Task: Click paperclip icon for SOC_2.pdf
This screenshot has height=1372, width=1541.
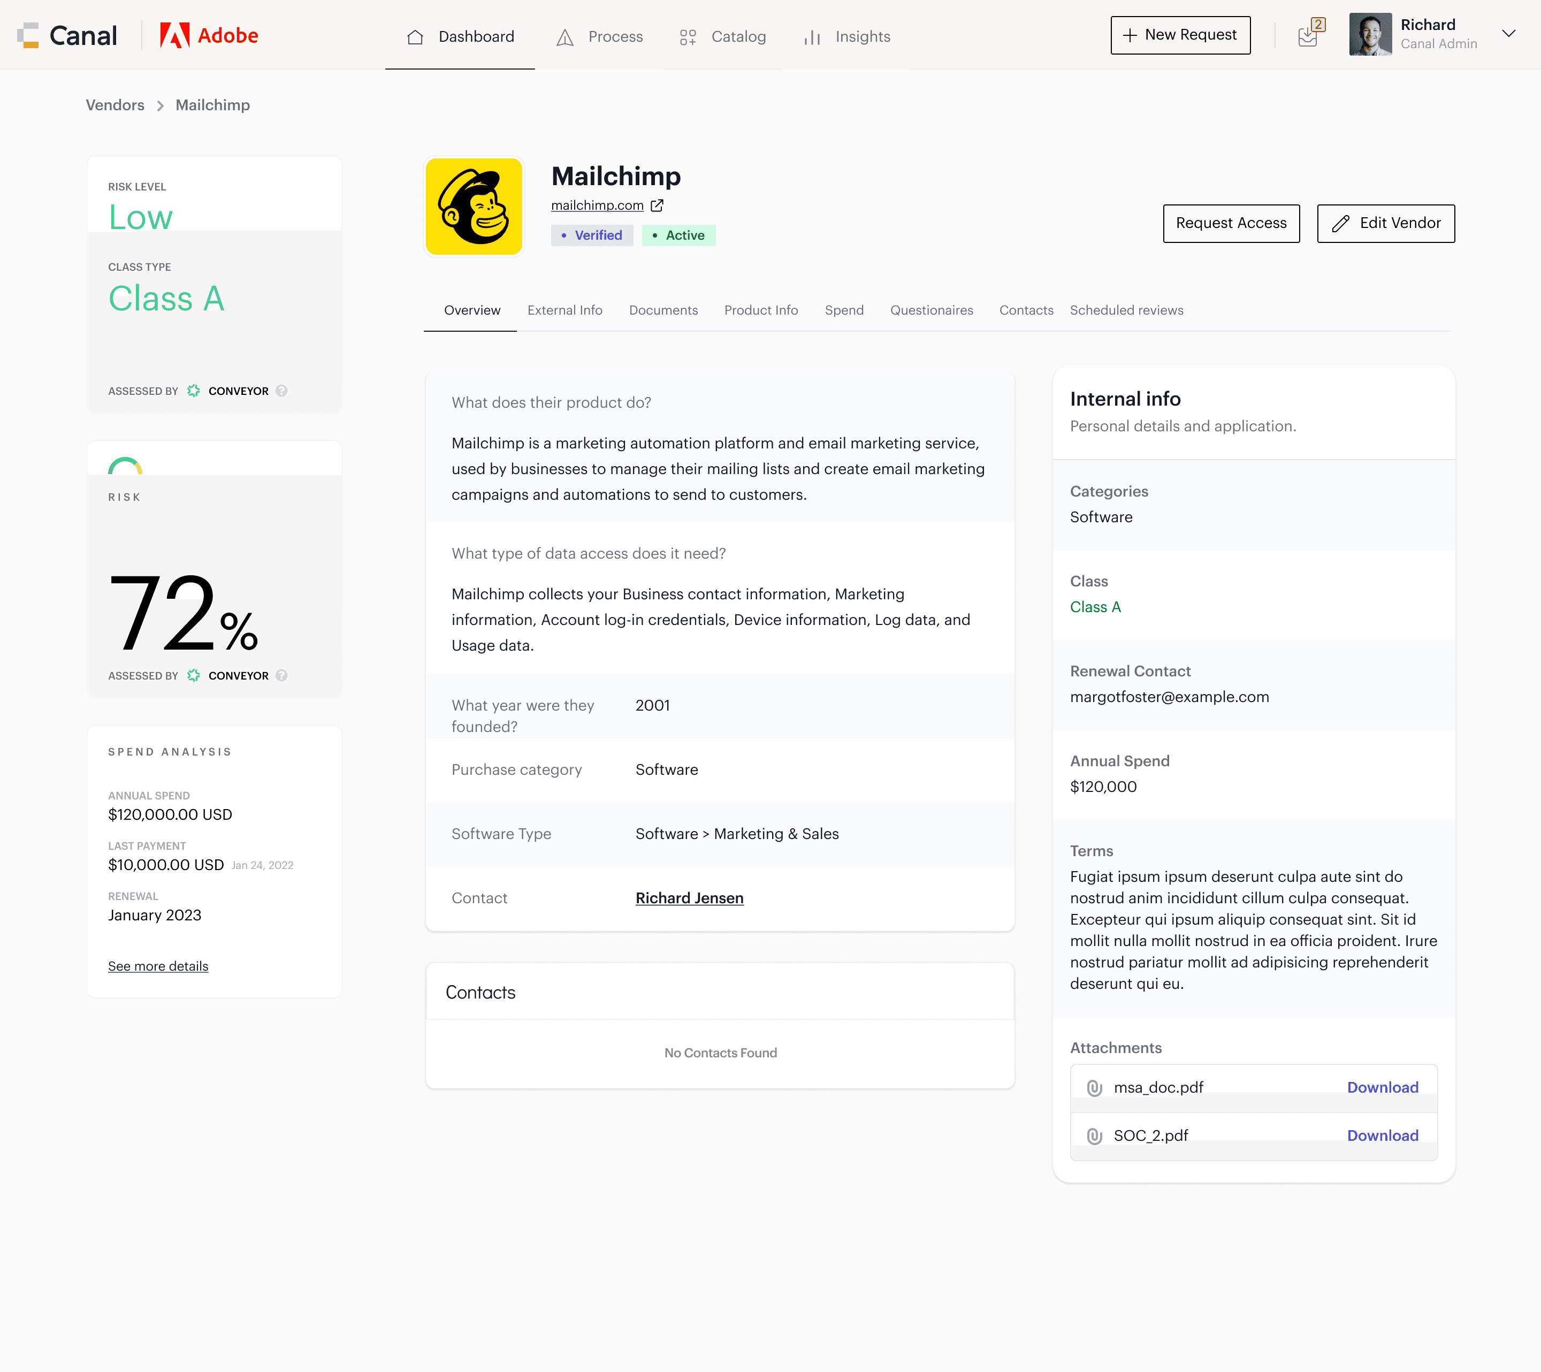Action: 1095,1136
